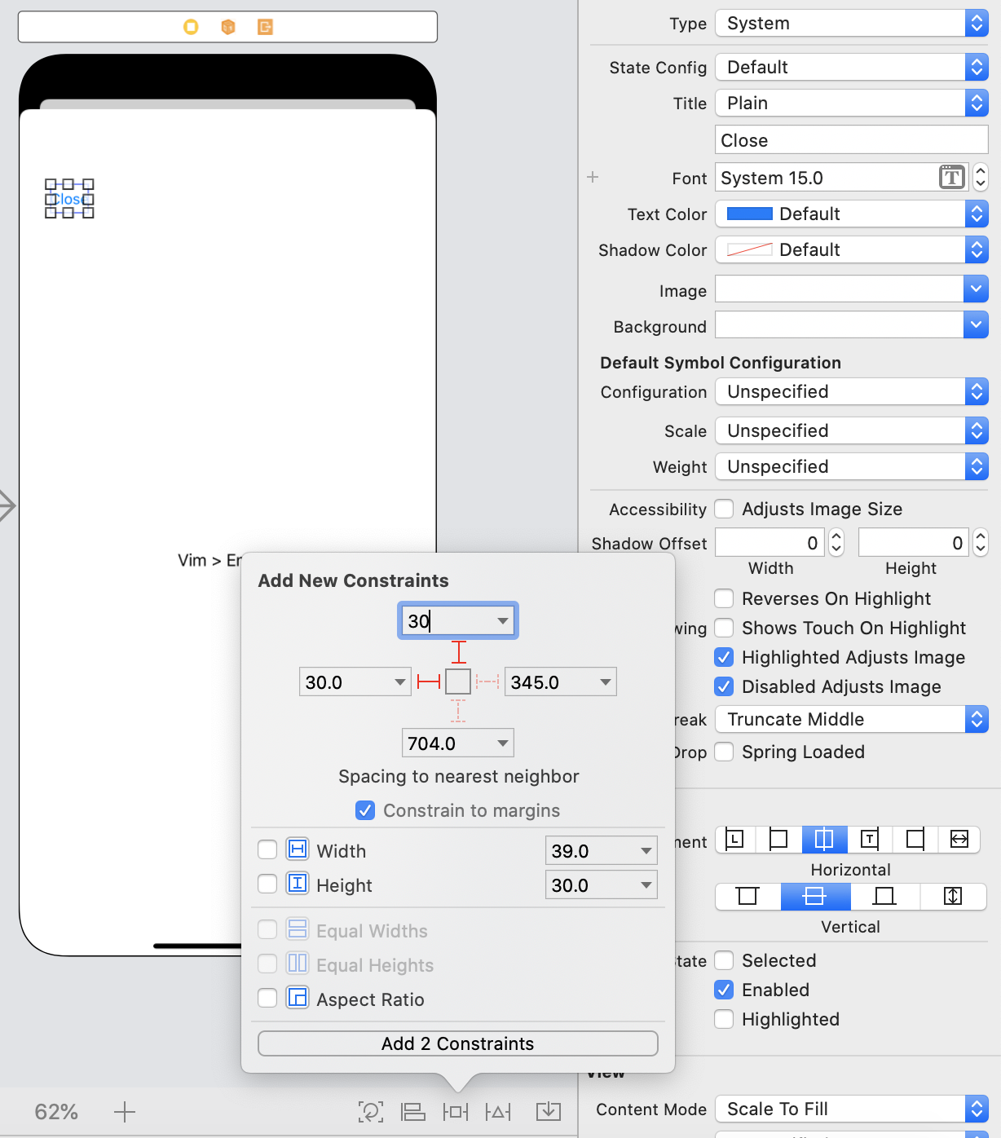
Task: Check the Highlighted state checkbox
Action: tap(724, 1019)
